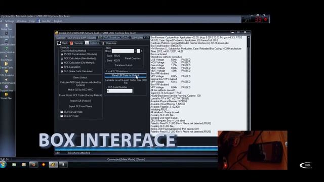Click the Send - FBUS button
The height and width of the screenshot is (182, 324).
pyautogui.click(x=113, y=56)
